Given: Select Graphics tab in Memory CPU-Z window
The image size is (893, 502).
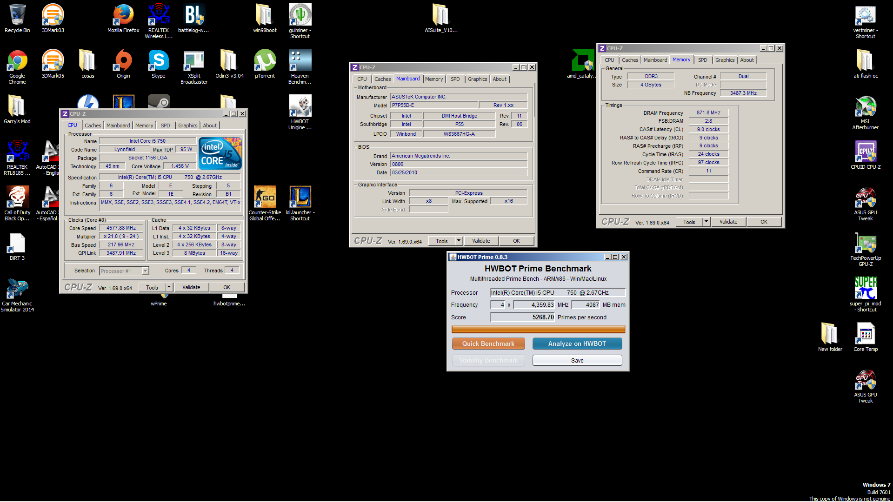Looking at the screenshot, I should tap(725, 60).
